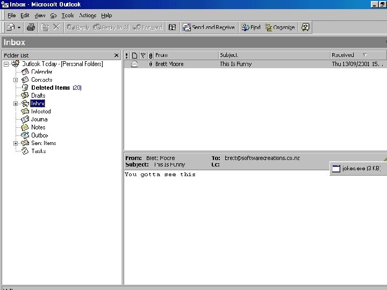Click the Tasks clipboard icon
The image size is (387, 290).
pos(25,151)
